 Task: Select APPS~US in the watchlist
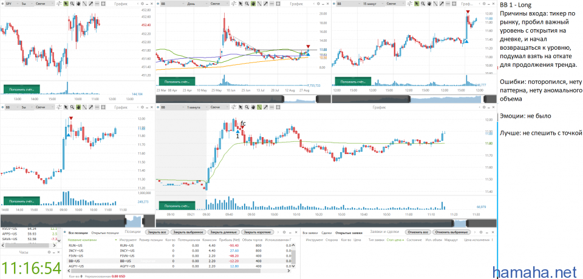click(x=30, y=234)
